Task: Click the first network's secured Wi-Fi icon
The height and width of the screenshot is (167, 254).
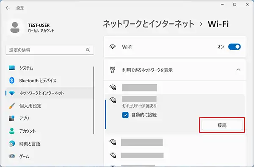Action: (113, 87)
